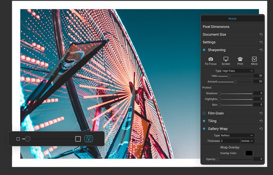The height and width of the screenshot is (175, 273).
Task: Turn off the Gallery Wrap toggle dot
Action: [204, 129]
